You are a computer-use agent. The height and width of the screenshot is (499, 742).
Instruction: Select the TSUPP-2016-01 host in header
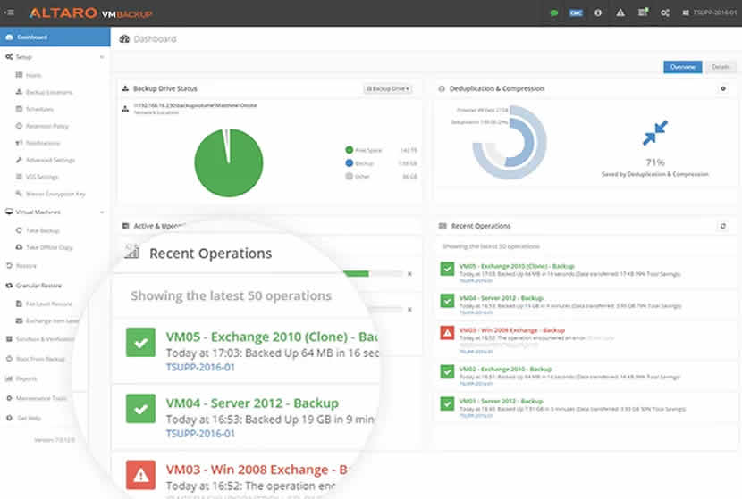point(709,12)
